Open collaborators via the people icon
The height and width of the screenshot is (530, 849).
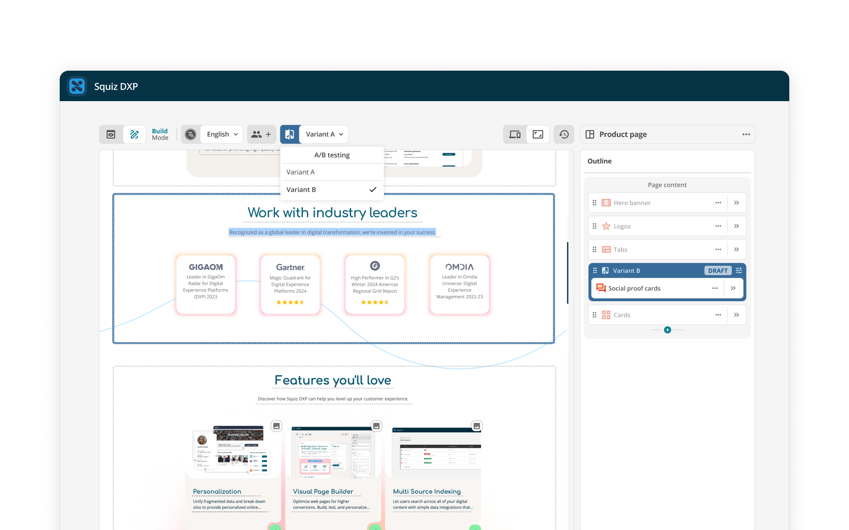coord(257,134)
